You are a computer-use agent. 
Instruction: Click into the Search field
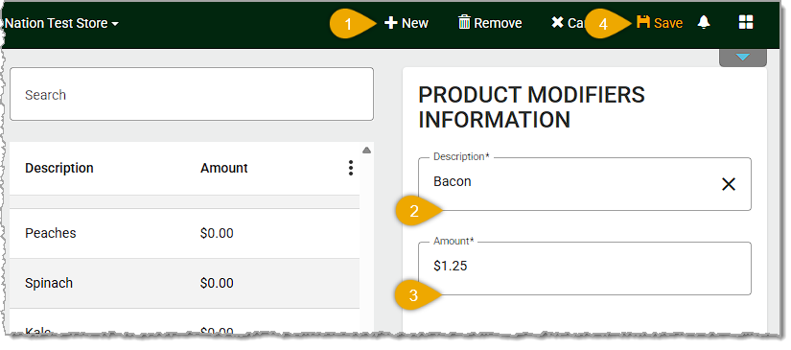click(192, 94)
